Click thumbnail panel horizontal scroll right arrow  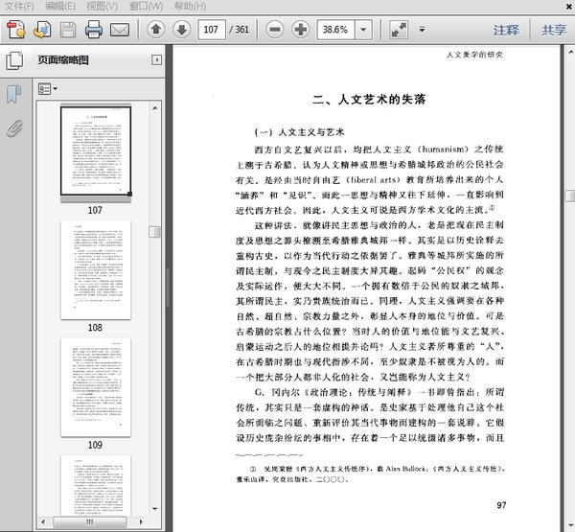[x=141, y=521]
